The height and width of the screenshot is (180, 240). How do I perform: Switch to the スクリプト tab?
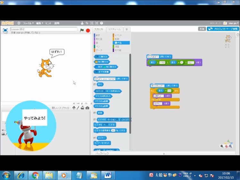pyautogui.click(x=99, y=29)
